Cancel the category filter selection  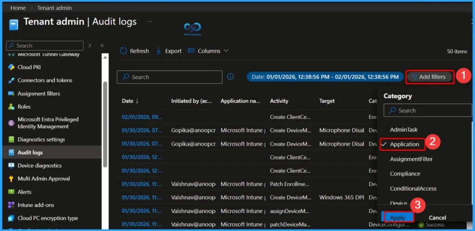(437, 218)
